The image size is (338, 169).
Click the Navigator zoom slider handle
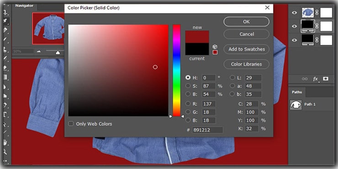point(58,53)
